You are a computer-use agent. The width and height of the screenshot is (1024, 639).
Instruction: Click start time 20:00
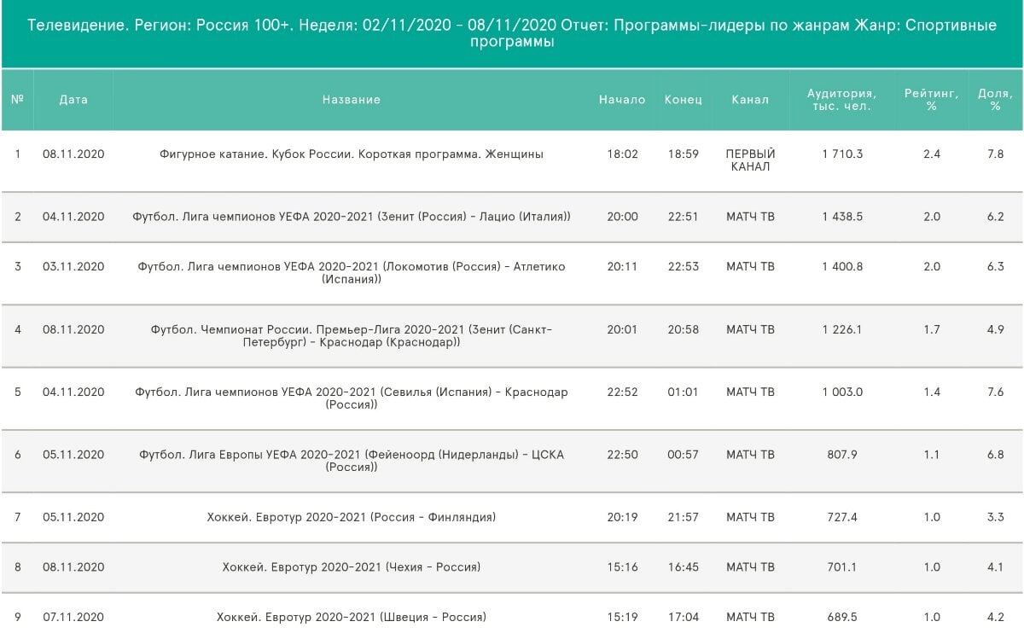(623, 217)
